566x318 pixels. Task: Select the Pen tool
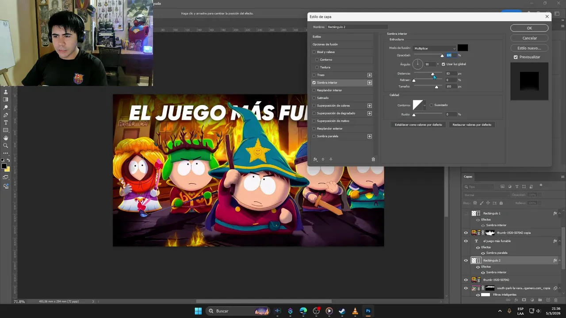(x=6, y=115)
